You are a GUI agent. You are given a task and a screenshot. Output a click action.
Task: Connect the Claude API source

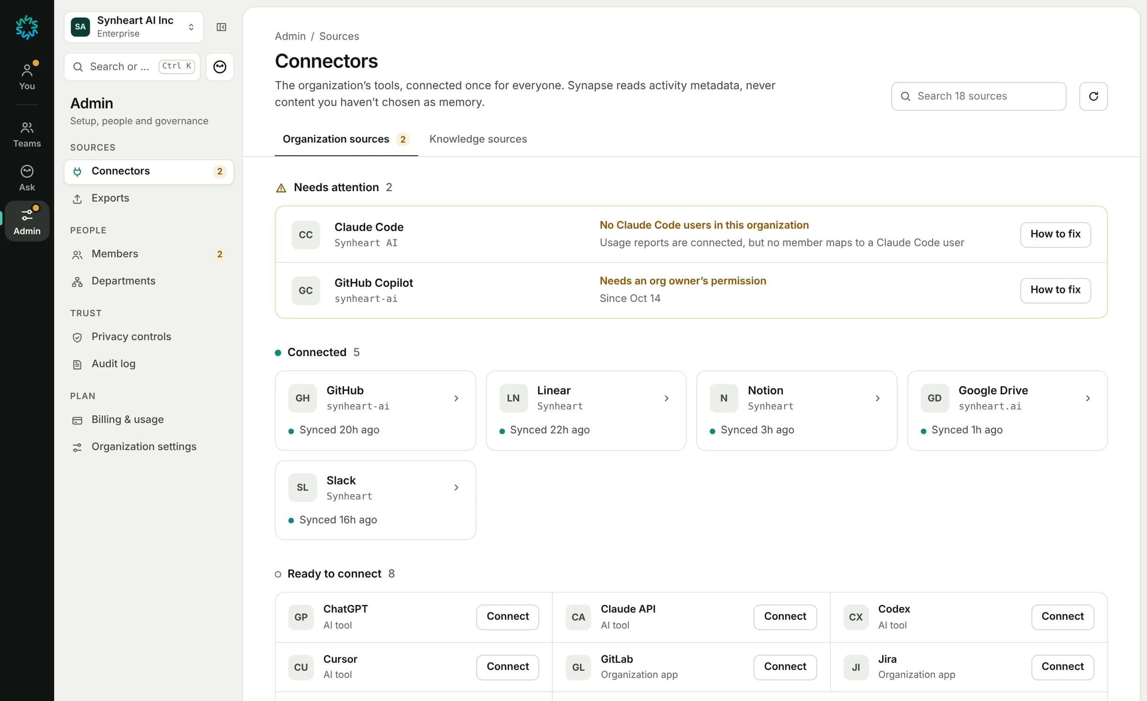(x=785, y=617)
